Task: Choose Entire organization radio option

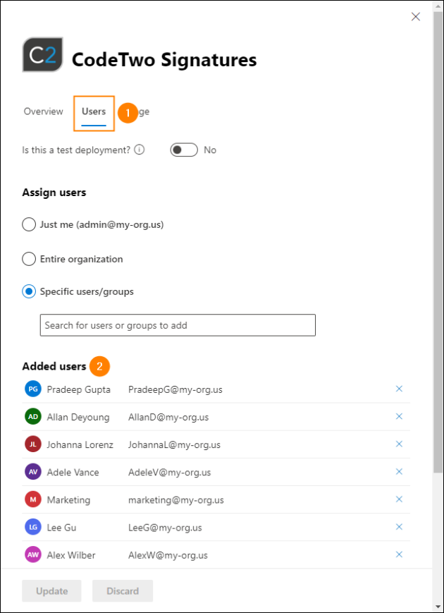Action: (29, 259)
